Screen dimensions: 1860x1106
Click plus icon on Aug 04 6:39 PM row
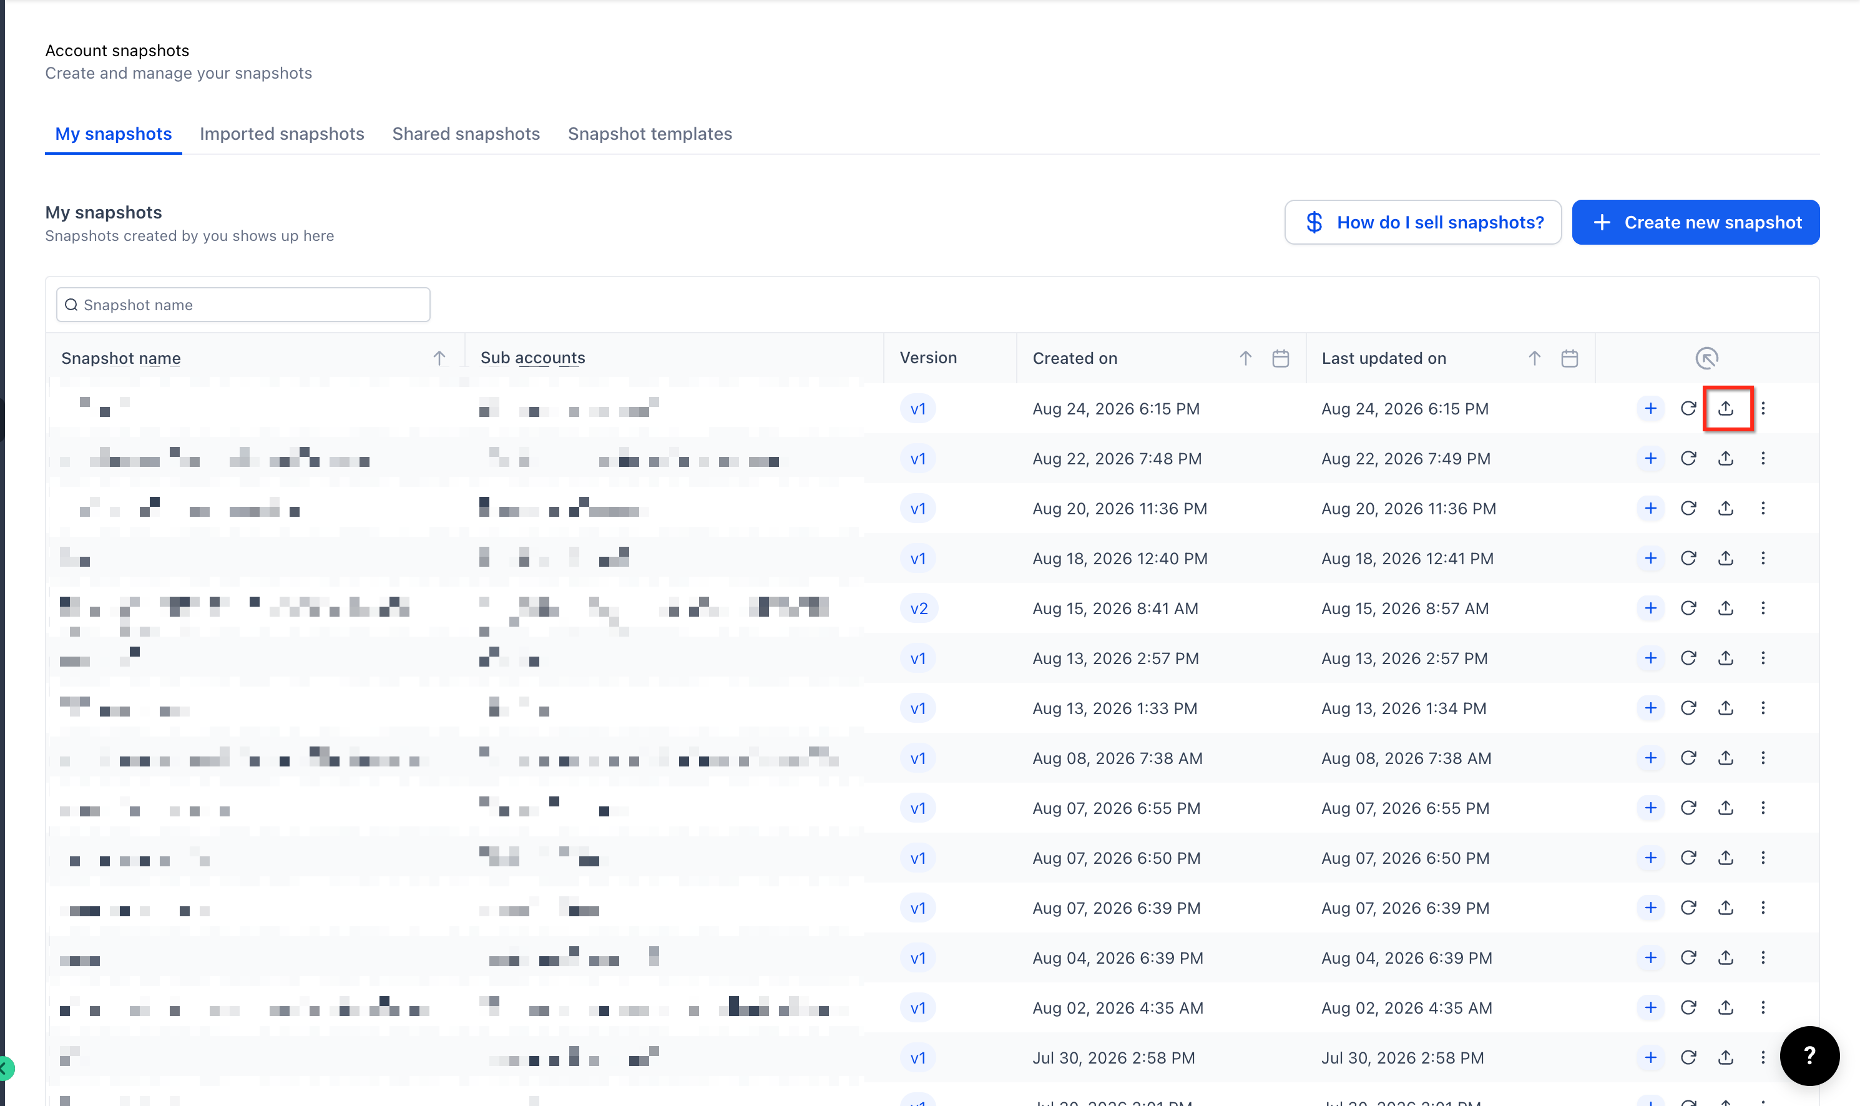1651,957
